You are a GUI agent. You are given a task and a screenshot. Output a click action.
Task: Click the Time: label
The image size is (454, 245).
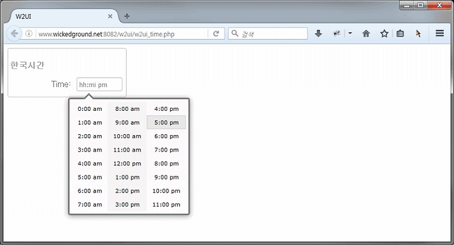(x=61, y=84)
